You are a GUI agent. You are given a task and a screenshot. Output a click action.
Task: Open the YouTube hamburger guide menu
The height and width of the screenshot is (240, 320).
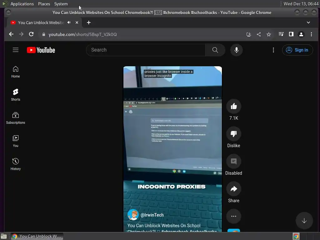(16, 50)
